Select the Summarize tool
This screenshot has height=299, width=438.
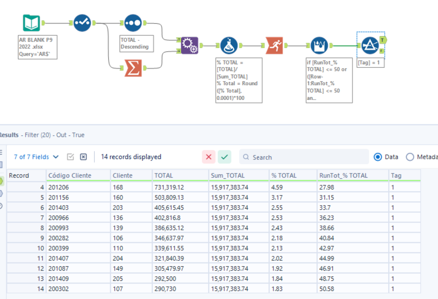click(x=133, y=67)
